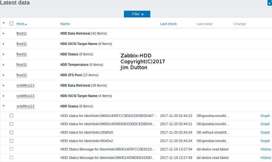Expand solx86u113 HDD iSCSI Target Name group
Screen dimensions: 272x162
4,96
